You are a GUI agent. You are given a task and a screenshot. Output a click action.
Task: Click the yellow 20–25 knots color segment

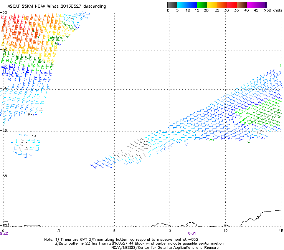click(x=212, y=5)
